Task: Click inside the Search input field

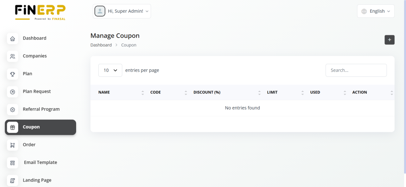Action: coord(356,70)
